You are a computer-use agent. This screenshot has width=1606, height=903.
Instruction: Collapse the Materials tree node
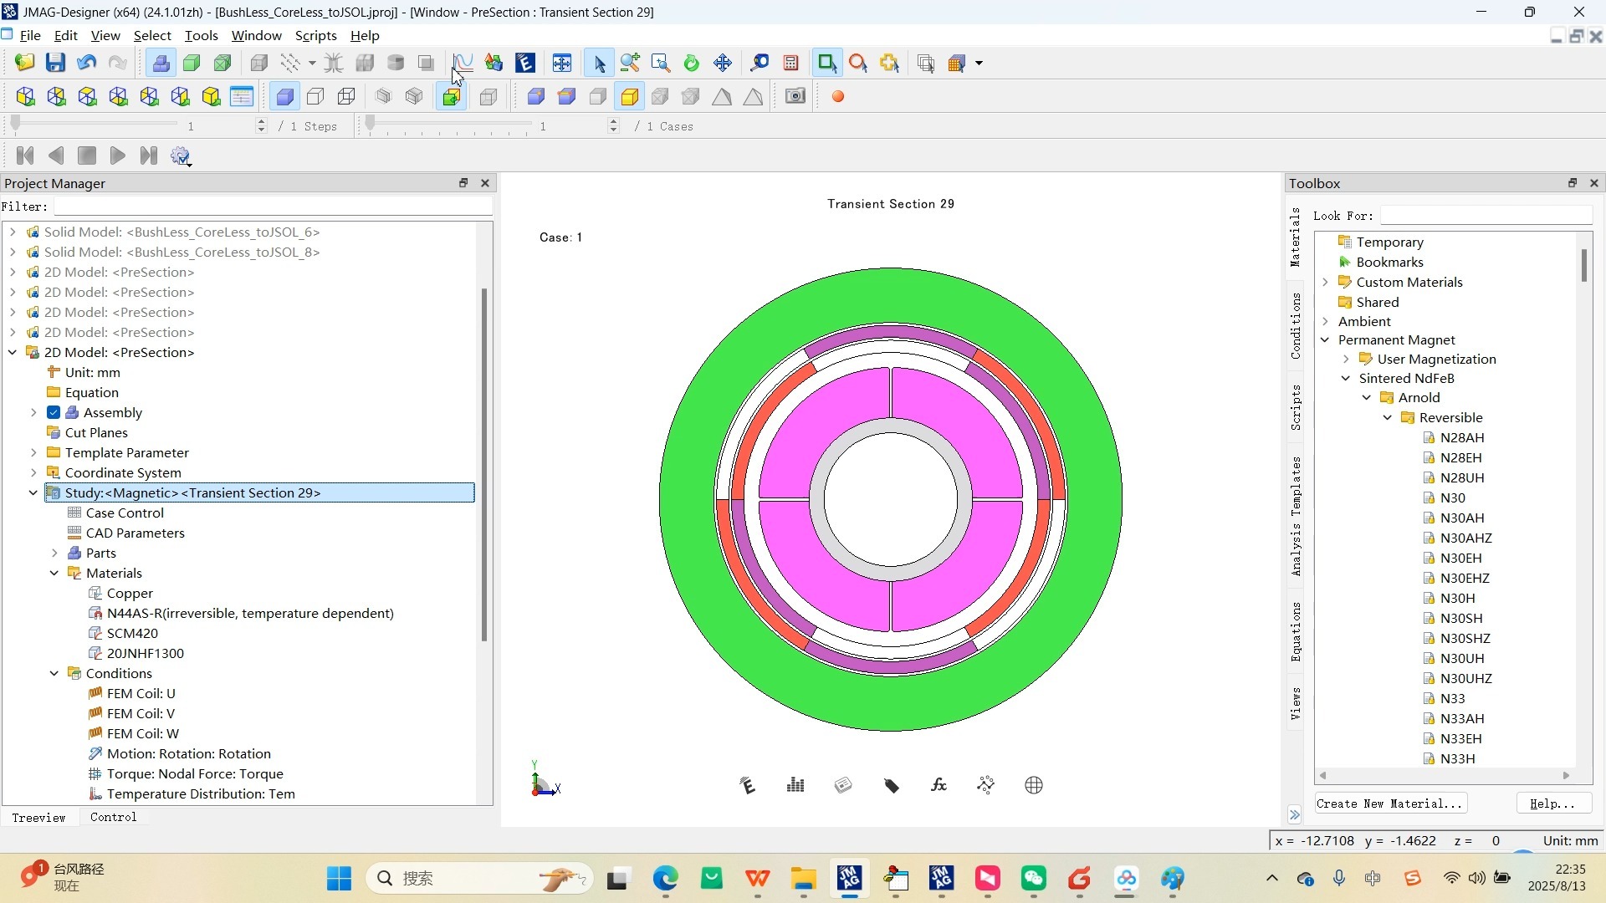[54, 573]
